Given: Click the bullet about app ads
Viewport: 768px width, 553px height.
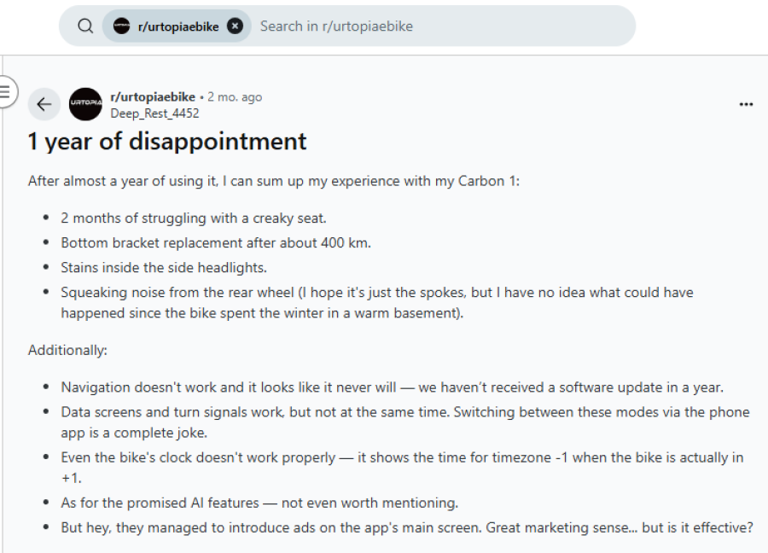Looking at the screenshot, I should [406, 527].
